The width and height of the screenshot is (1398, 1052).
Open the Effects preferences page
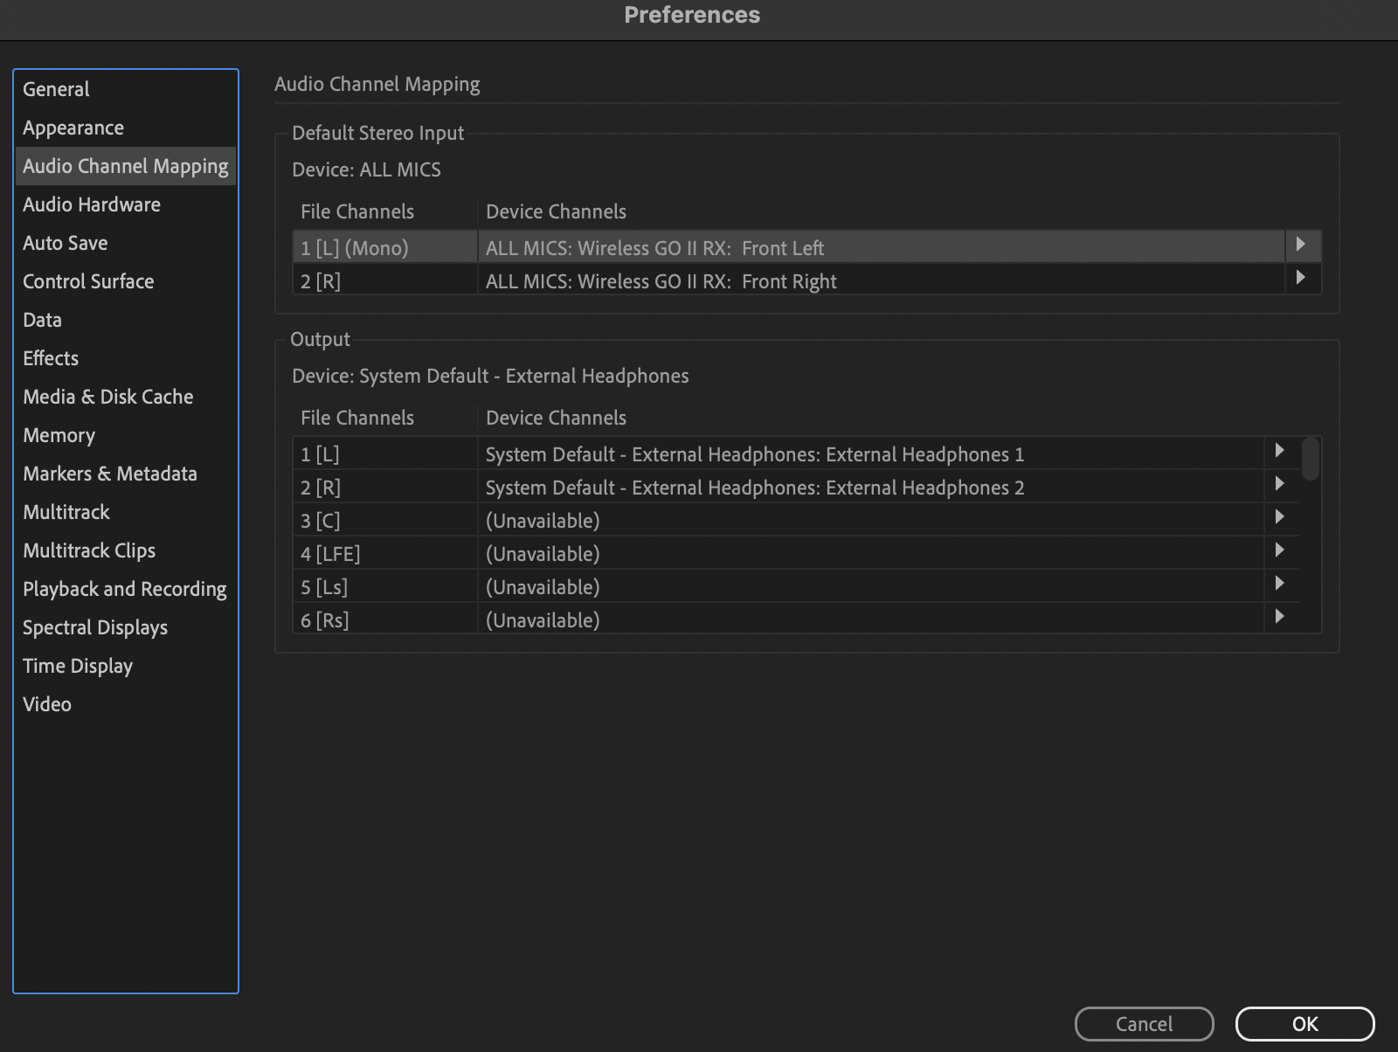pyautogui.click(x=50, y=357)
